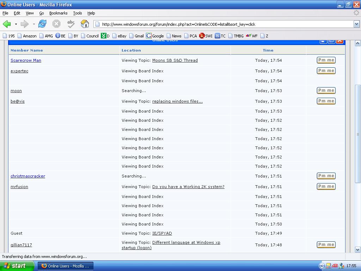Click Pm me button for gillian7117
The height and width of the screenshot is (271, 361).
[326, 245]
